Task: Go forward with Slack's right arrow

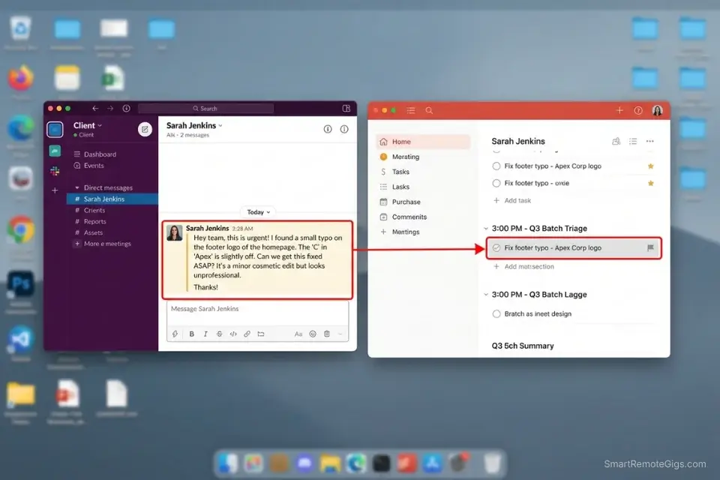Action: pyautogui.click(x=110, y=109)
